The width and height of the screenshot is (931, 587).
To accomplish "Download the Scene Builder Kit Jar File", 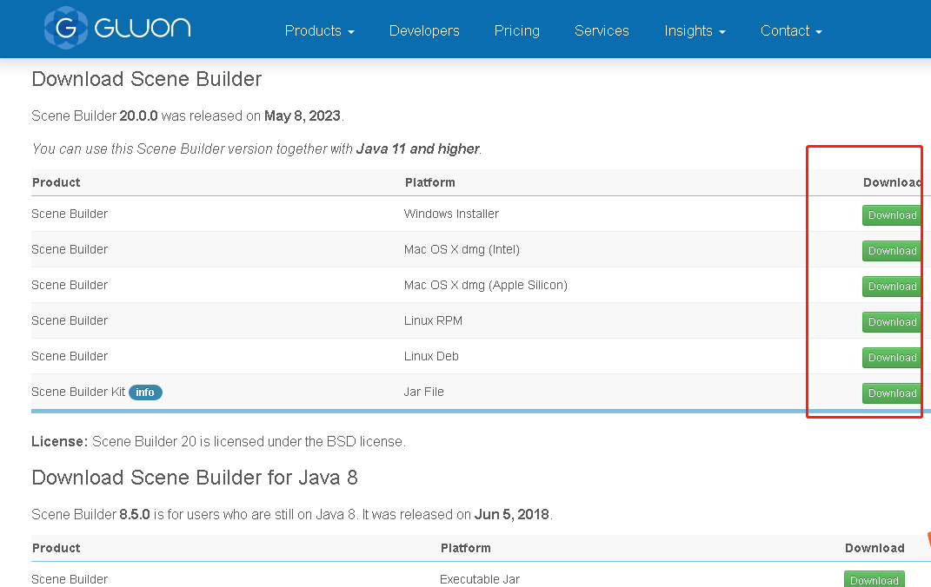I will (892, 393).
